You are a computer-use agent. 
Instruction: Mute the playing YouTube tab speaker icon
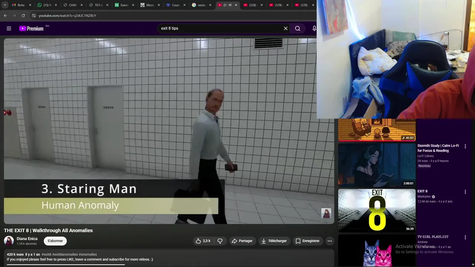click(x=230, y=5)
